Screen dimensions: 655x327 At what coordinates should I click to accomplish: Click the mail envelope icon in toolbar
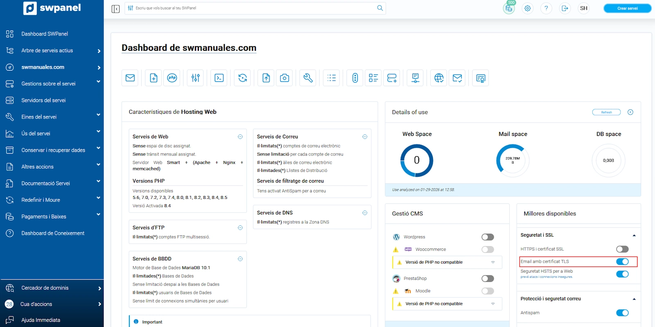click(130, 78)
